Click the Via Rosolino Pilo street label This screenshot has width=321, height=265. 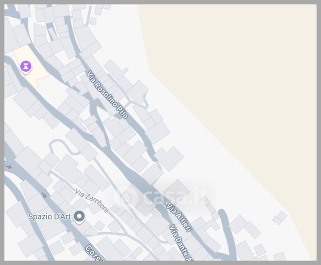[x=107, y=95]
